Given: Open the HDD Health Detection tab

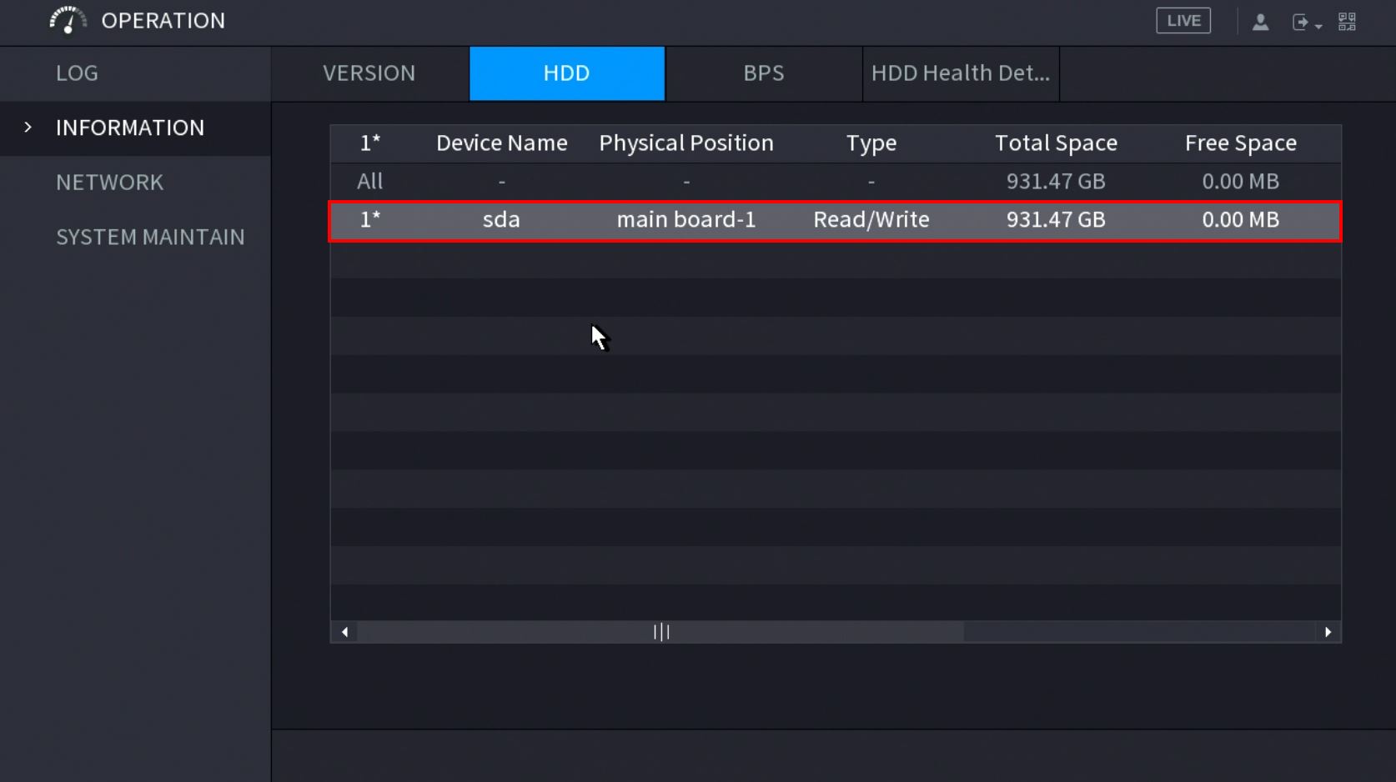Looking at the screenshot, I should pyautogui.click(x=961, y=73).
